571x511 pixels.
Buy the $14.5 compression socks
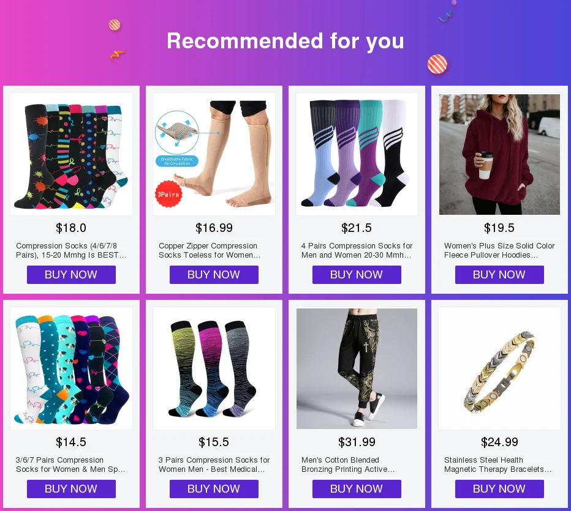(71, 489)
